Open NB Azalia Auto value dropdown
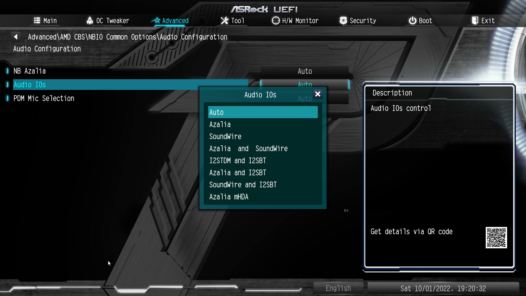 click(305, 71)
